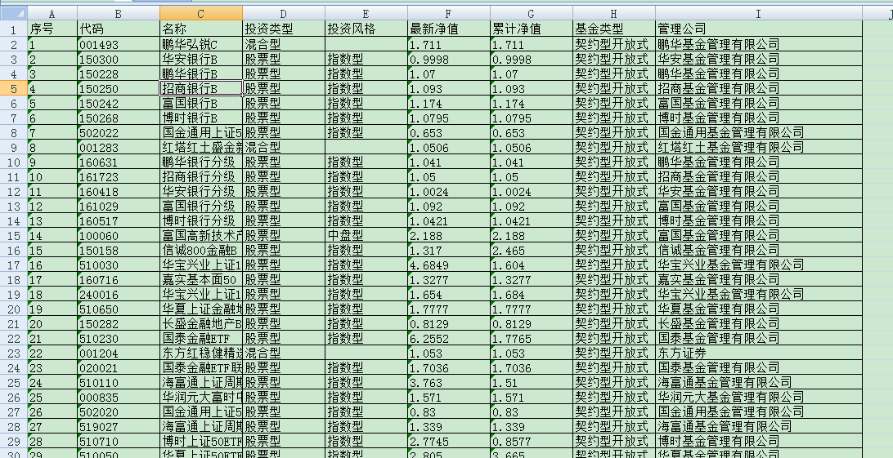
Task: Select the 2.7745 latest net value cell
Action: pos(449,442)
